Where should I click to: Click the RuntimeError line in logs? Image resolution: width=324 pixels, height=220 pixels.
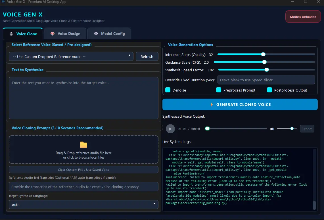(x=233, y=177)
